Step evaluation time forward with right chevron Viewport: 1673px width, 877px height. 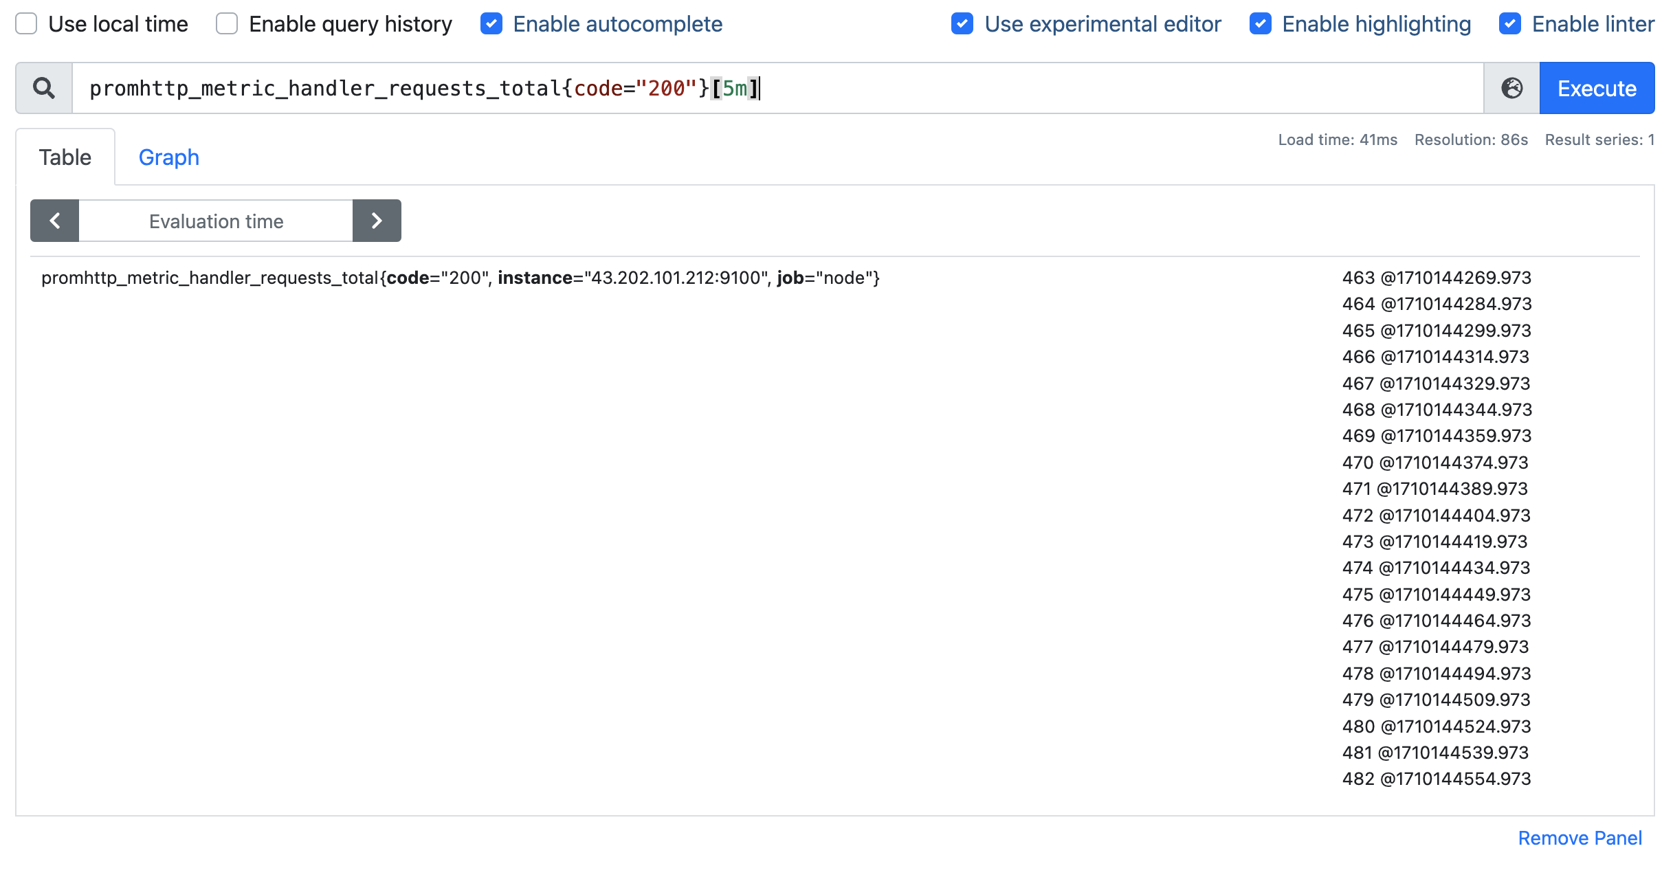(x=377, y=221)
